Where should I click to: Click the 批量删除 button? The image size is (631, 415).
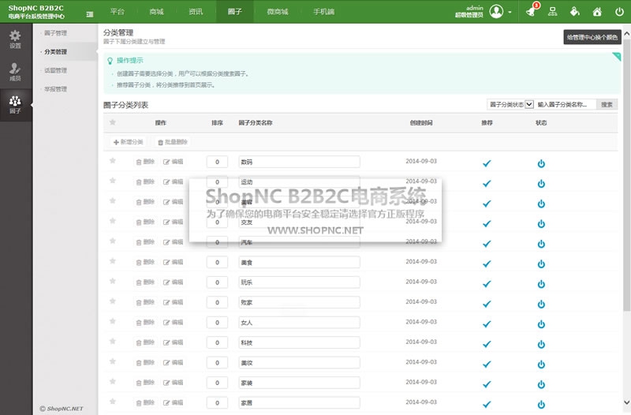tap(173, 142)
